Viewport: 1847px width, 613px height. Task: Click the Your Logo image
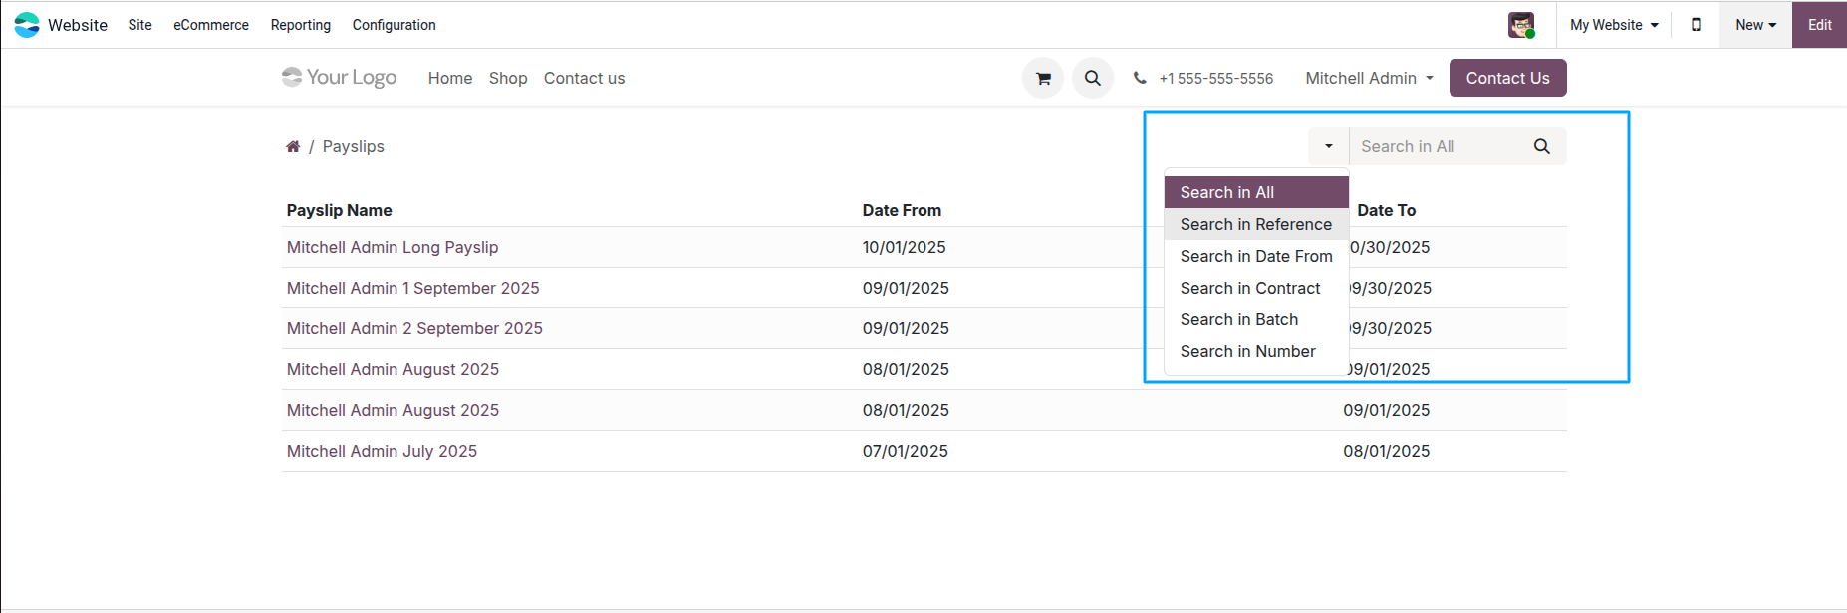point(339,77)
